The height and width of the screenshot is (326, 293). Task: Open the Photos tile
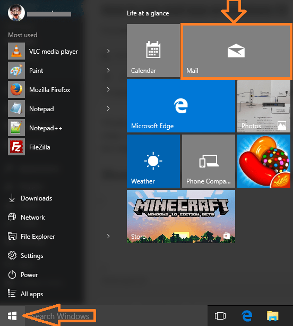click(264, 106)
